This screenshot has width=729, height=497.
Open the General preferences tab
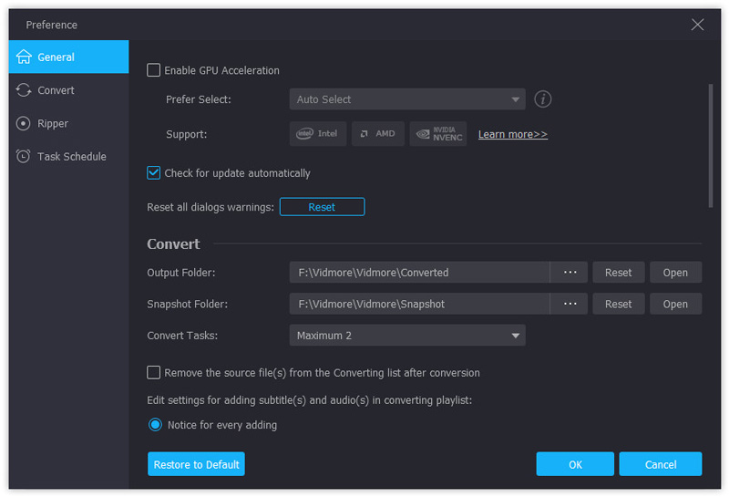point(56,57)
